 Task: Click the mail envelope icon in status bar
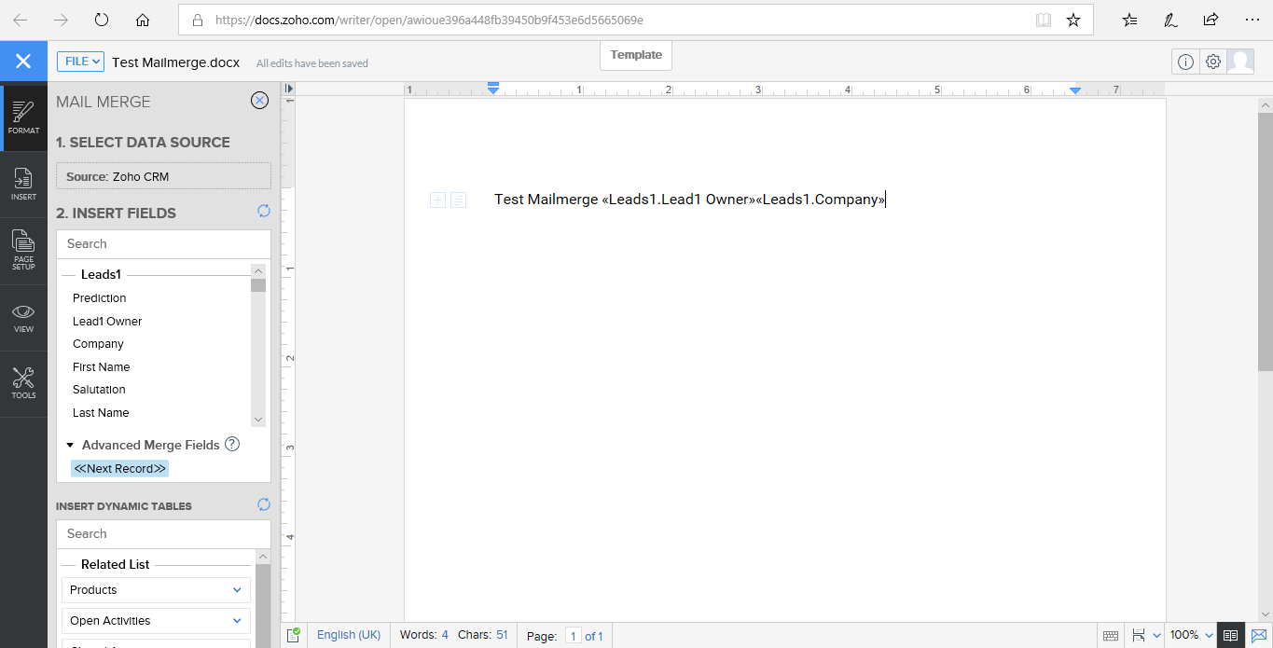pos(1259,636)
